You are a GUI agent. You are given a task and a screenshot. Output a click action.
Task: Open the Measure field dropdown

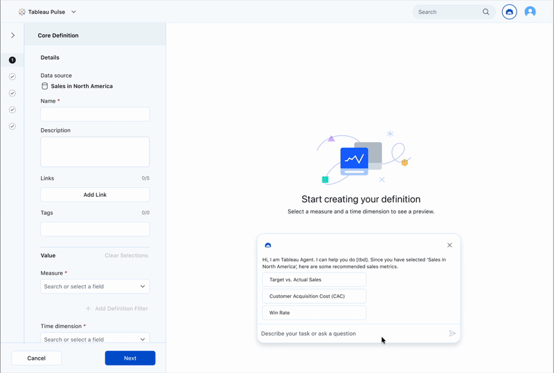click(95, 286)
